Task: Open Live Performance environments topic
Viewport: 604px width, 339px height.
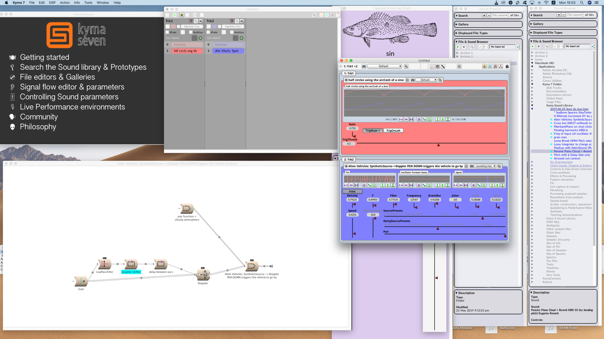Action: click(72, 107)
